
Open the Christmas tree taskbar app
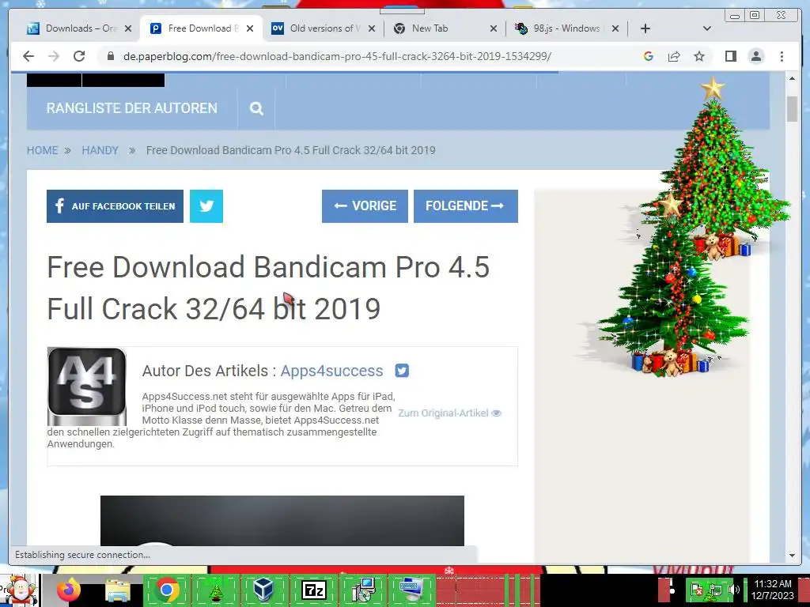(216, 590)
